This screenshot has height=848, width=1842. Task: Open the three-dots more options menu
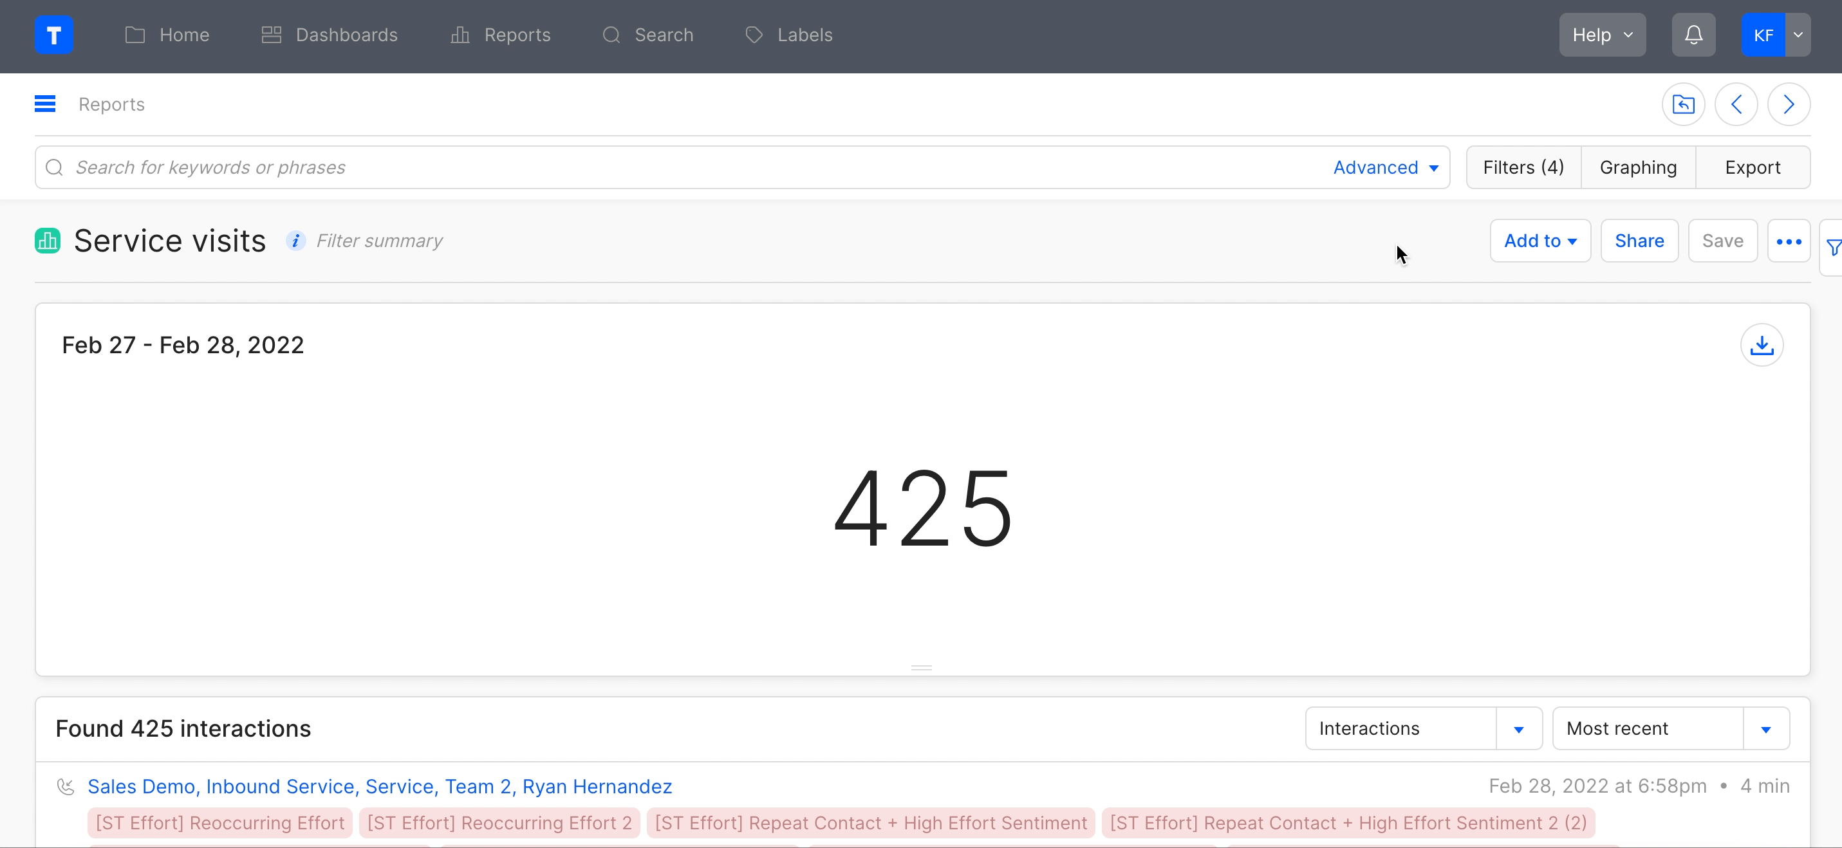point(1789,242)
